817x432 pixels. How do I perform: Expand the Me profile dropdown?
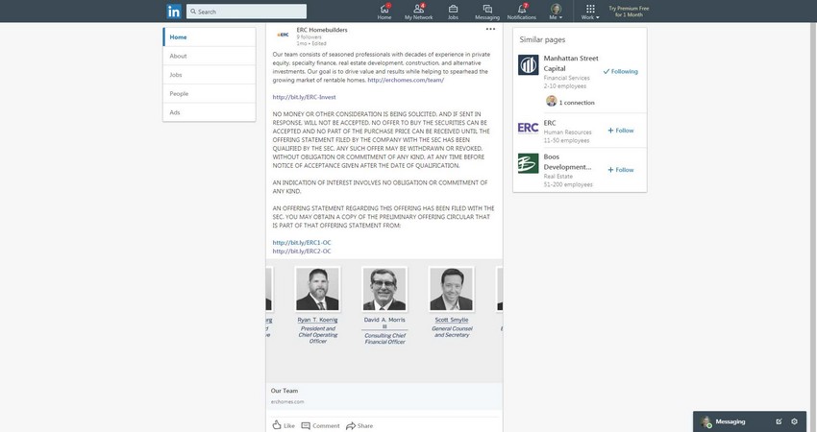556,12
